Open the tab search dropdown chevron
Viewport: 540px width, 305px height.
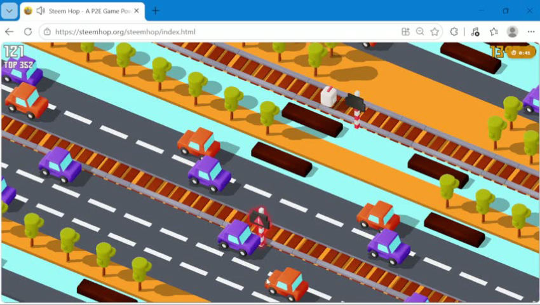pyautogui.click(x=10, y=11)
